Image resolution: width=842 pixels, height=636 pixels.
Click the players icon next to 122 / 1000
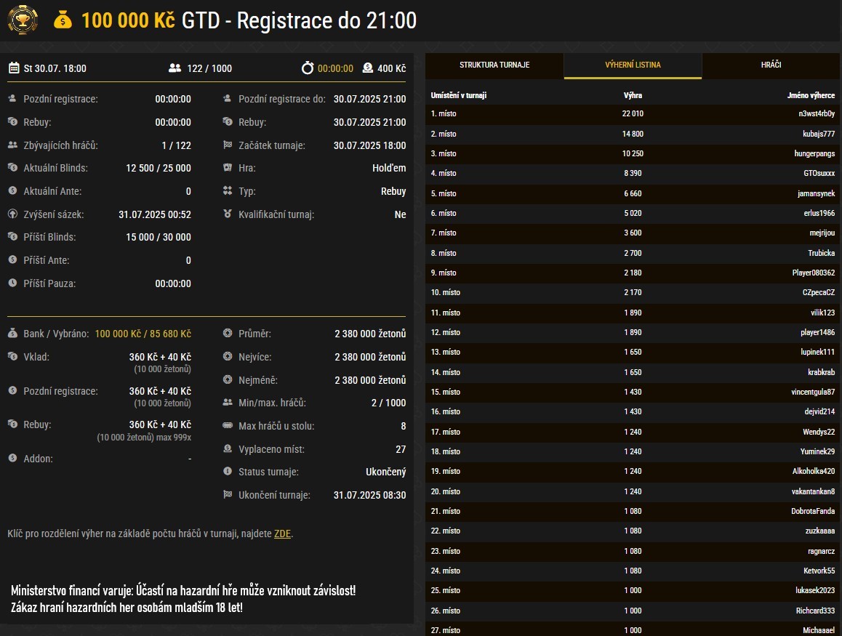click(x=175, y=68)
